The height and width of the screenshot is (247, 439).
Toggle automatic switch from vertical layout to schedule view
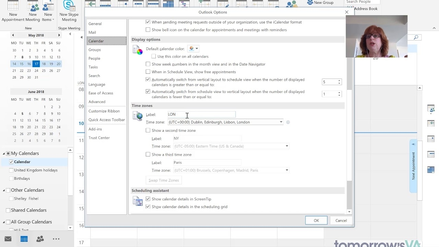click(148, 79)
